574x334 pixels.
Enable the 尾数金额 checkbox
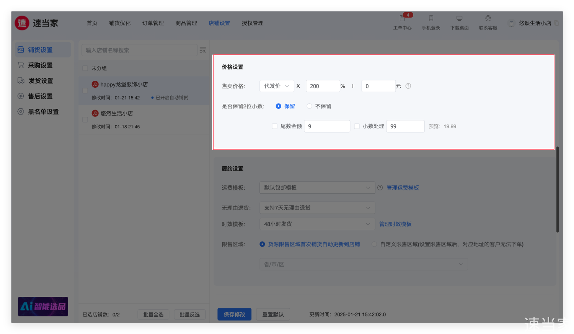[x=274, y=126]
